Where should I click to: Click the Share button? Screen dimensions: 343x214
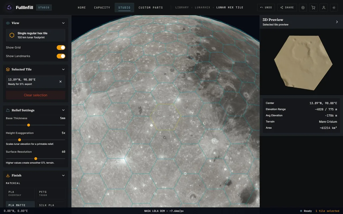coord(287,7)
